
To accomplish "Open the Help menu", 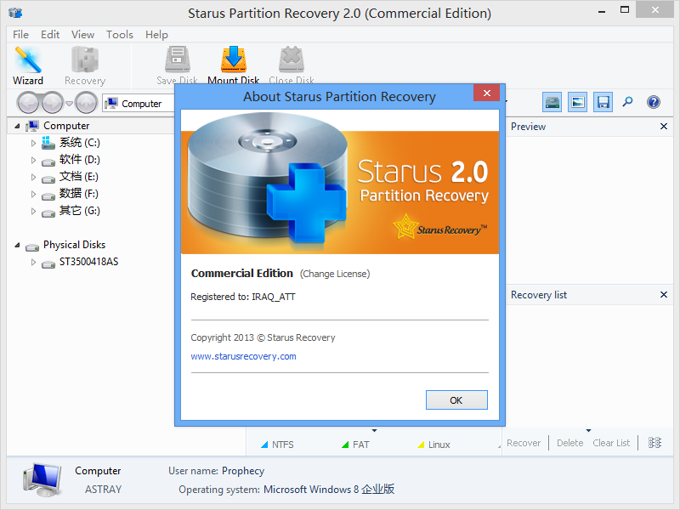I will coord(156,34).
